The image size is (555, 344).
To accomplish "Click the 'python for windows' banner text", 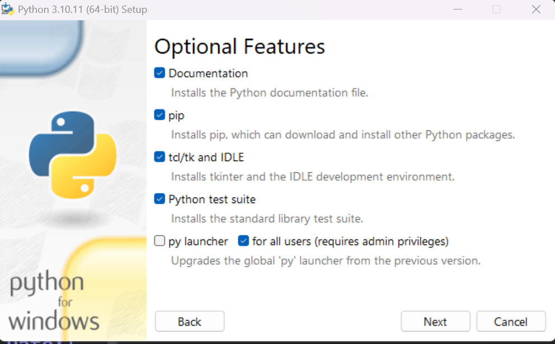I will coord(54,302).
